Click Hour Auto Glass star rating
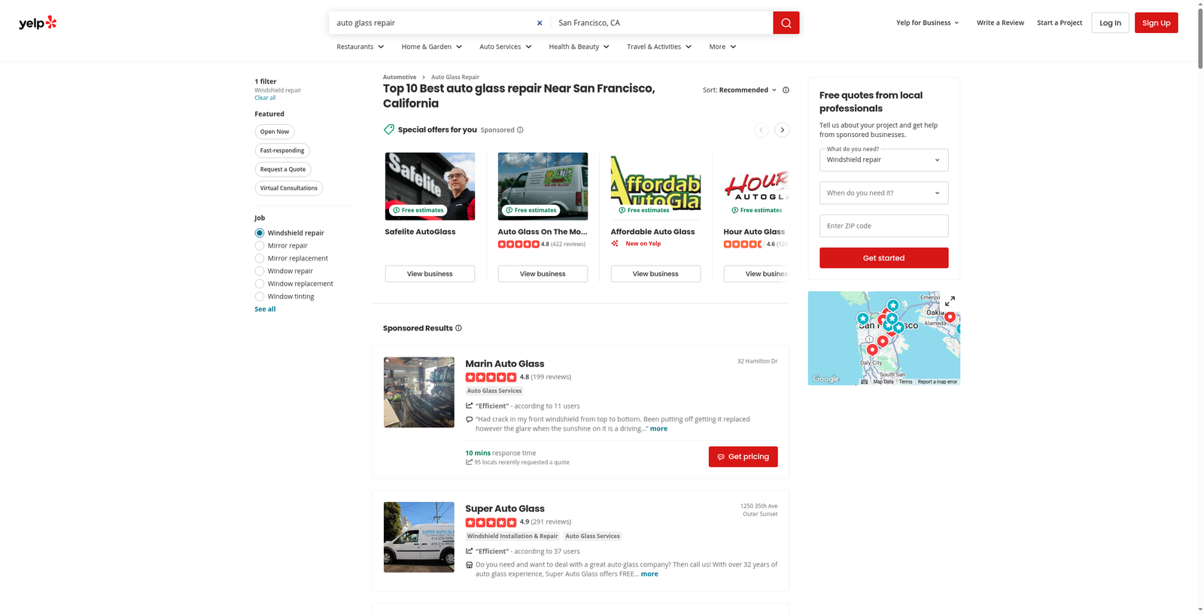1204x614 pixels. click(x=743, y=244)
